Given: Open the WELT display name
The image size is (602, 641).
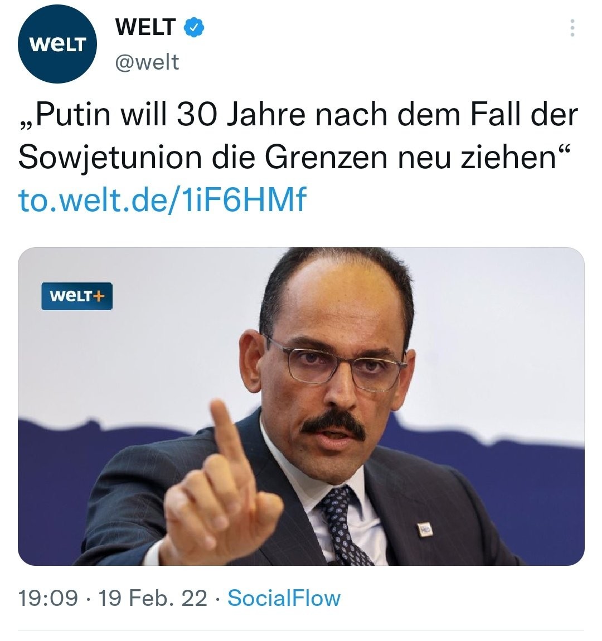Looking at the screenshot, I should [145, 27].
